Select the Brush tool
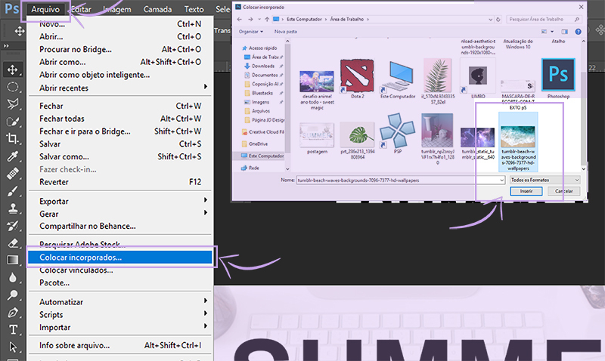Viewport: 605px width, 361px height. pyautogui.click(x=13, y=191)
